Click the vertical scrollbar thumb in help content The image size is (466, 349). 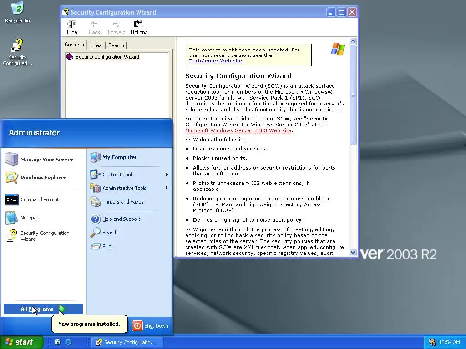[353, 95]
